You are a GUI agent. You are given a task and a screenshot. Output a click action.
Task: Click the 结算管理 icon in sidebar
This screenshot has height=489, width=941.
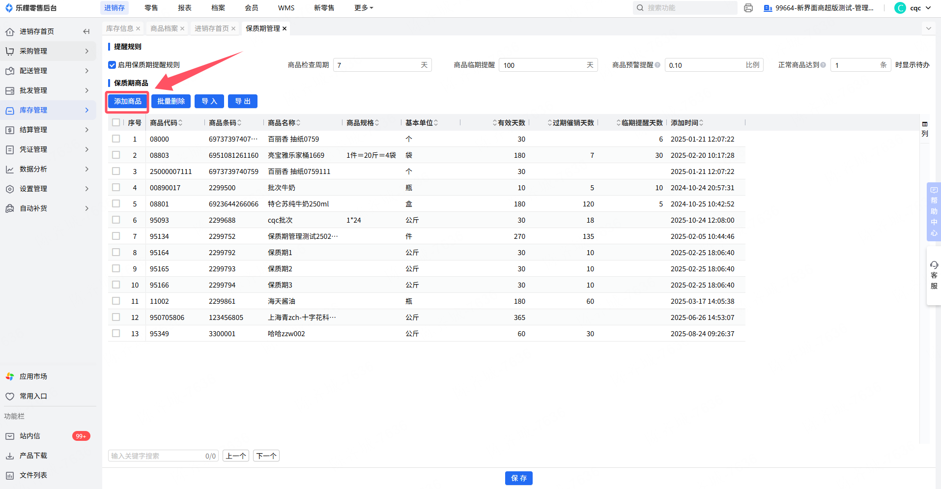pyautogui.click(x=10, y=130)
